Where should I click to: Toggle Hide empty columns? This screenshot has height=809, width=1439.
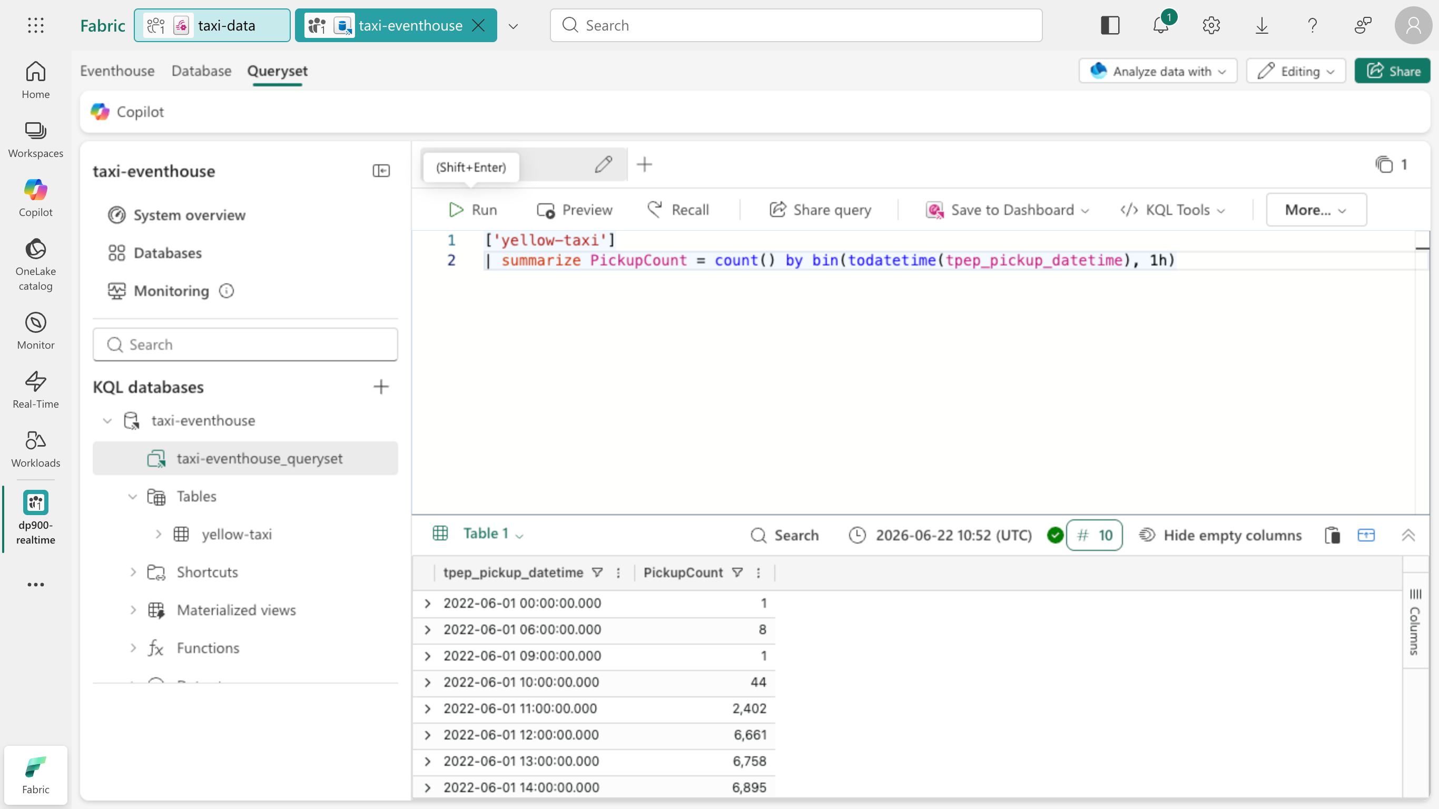(1220, 535)
